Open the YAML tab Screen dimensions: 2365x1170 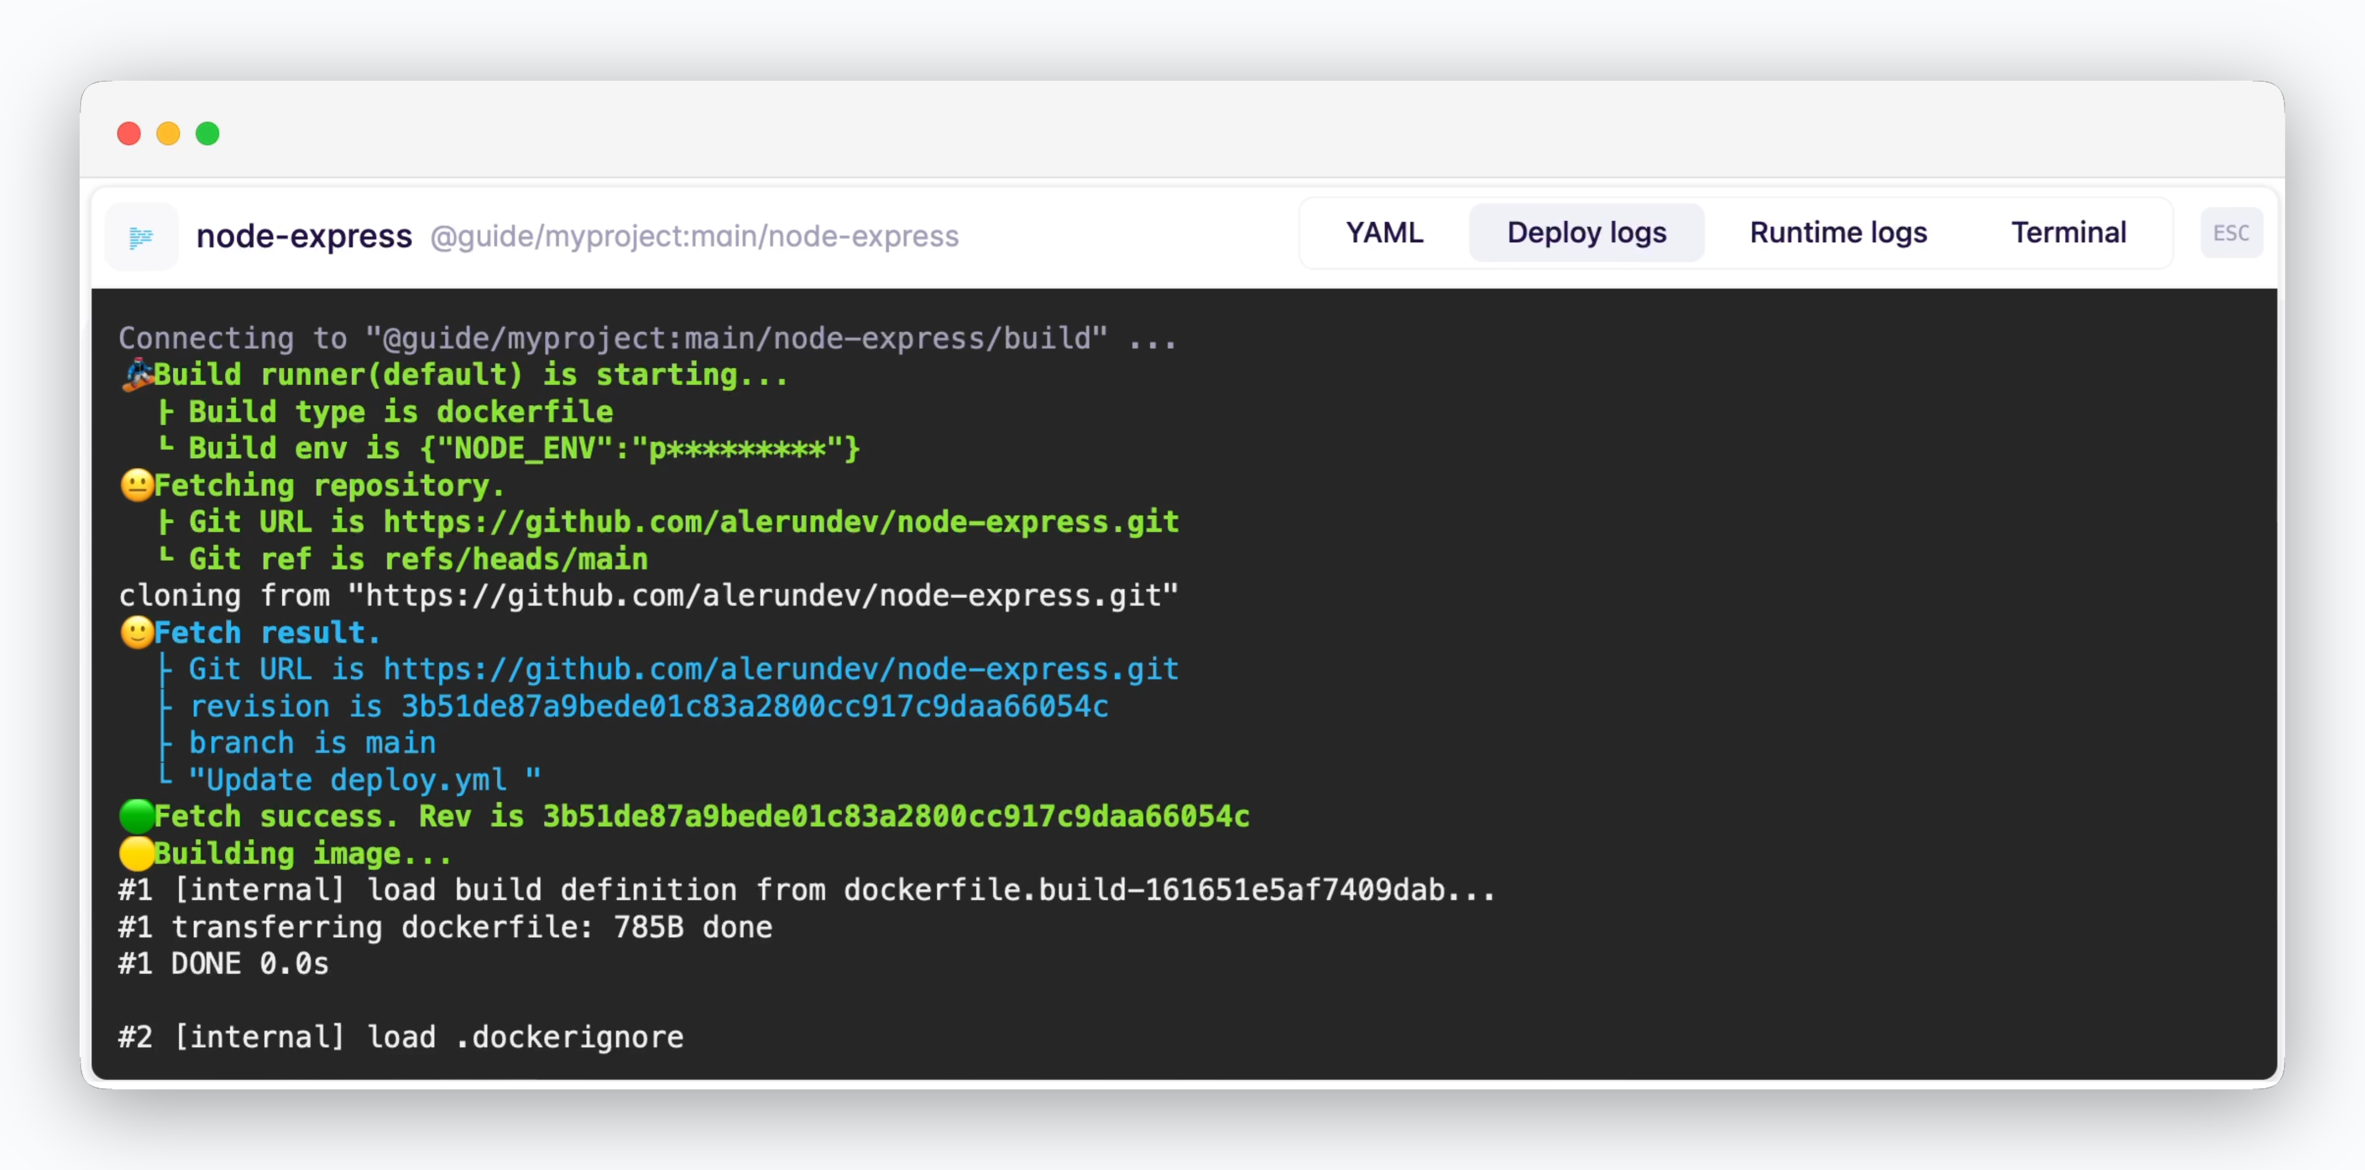click(x=1384, y=233)
